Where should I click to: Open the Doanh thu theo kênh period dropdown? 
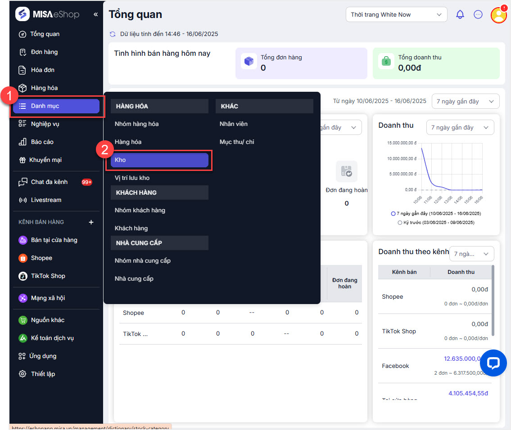[x=471, y=254]
